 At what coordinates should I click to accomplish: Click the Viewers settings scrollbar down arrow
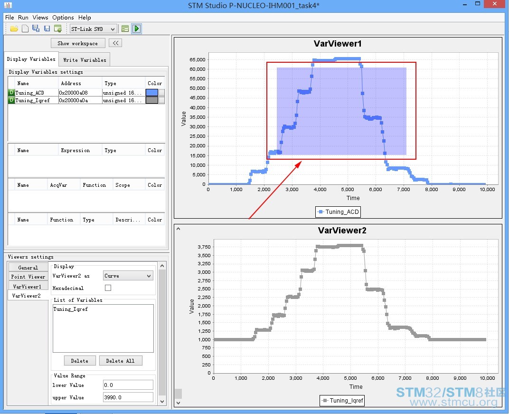coord(162,402)
